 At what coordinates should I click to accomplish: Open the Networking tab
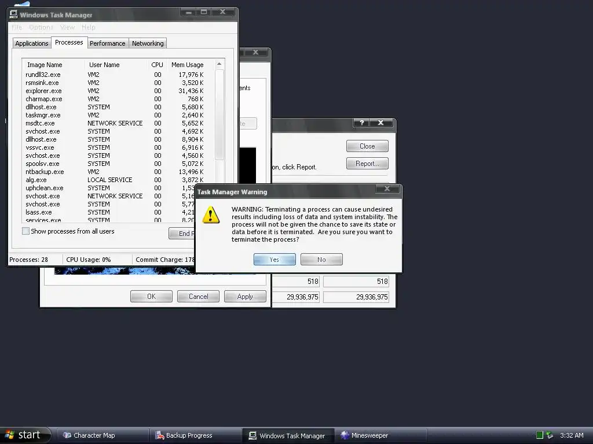148,43
